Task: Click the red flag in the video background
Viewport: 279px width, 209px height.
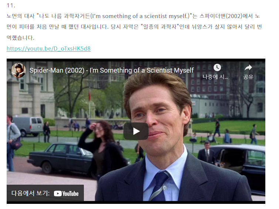Action: [x=89, y=95]
